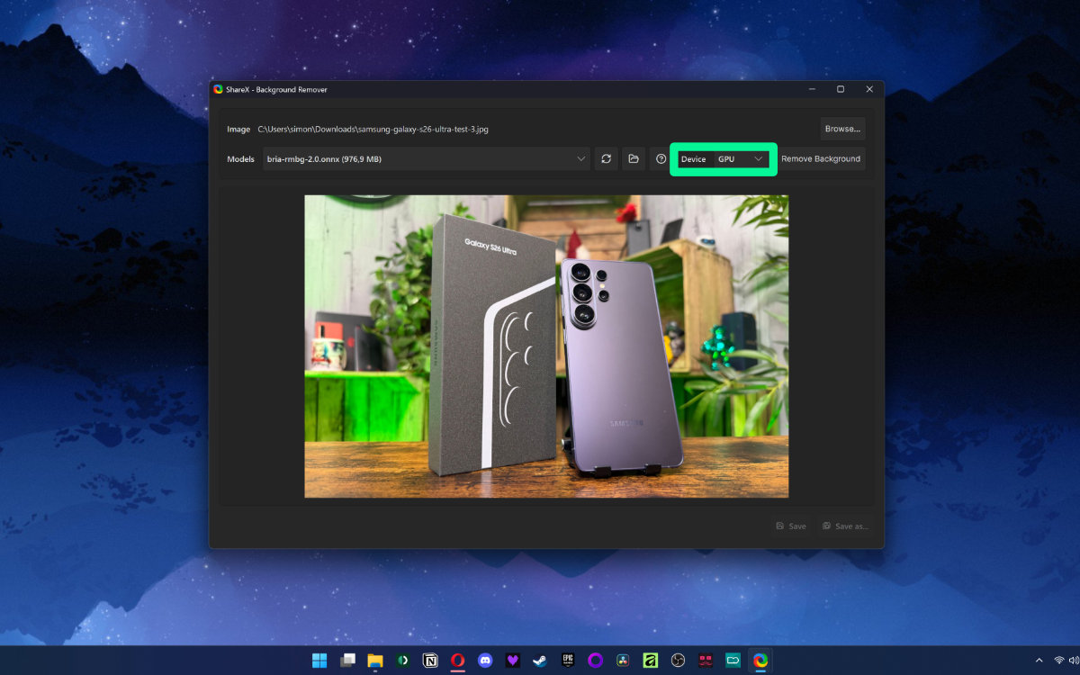Open Steam from the taskbar
Viewport: 1080px width, 675px height.
pyautogui.click(x=540, y=661)
